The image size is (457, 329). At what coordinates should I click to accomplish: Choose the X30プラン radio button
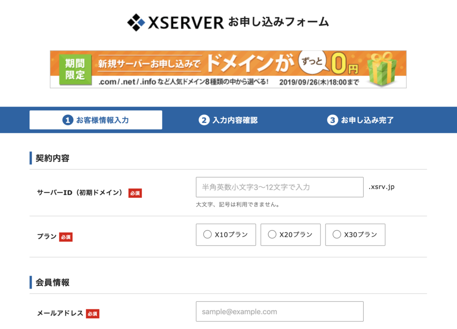point(337,234)
